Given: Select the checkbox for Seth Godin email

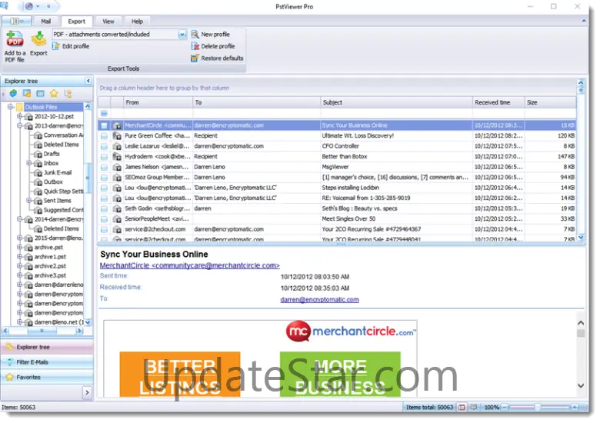Looking at the screenshot, I should pyautogui.click(x=104, y=208).
